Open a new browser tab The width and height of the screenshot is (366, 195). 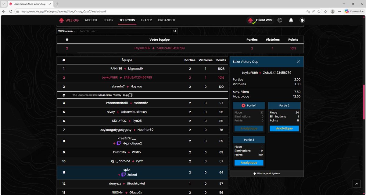(57, 4)
